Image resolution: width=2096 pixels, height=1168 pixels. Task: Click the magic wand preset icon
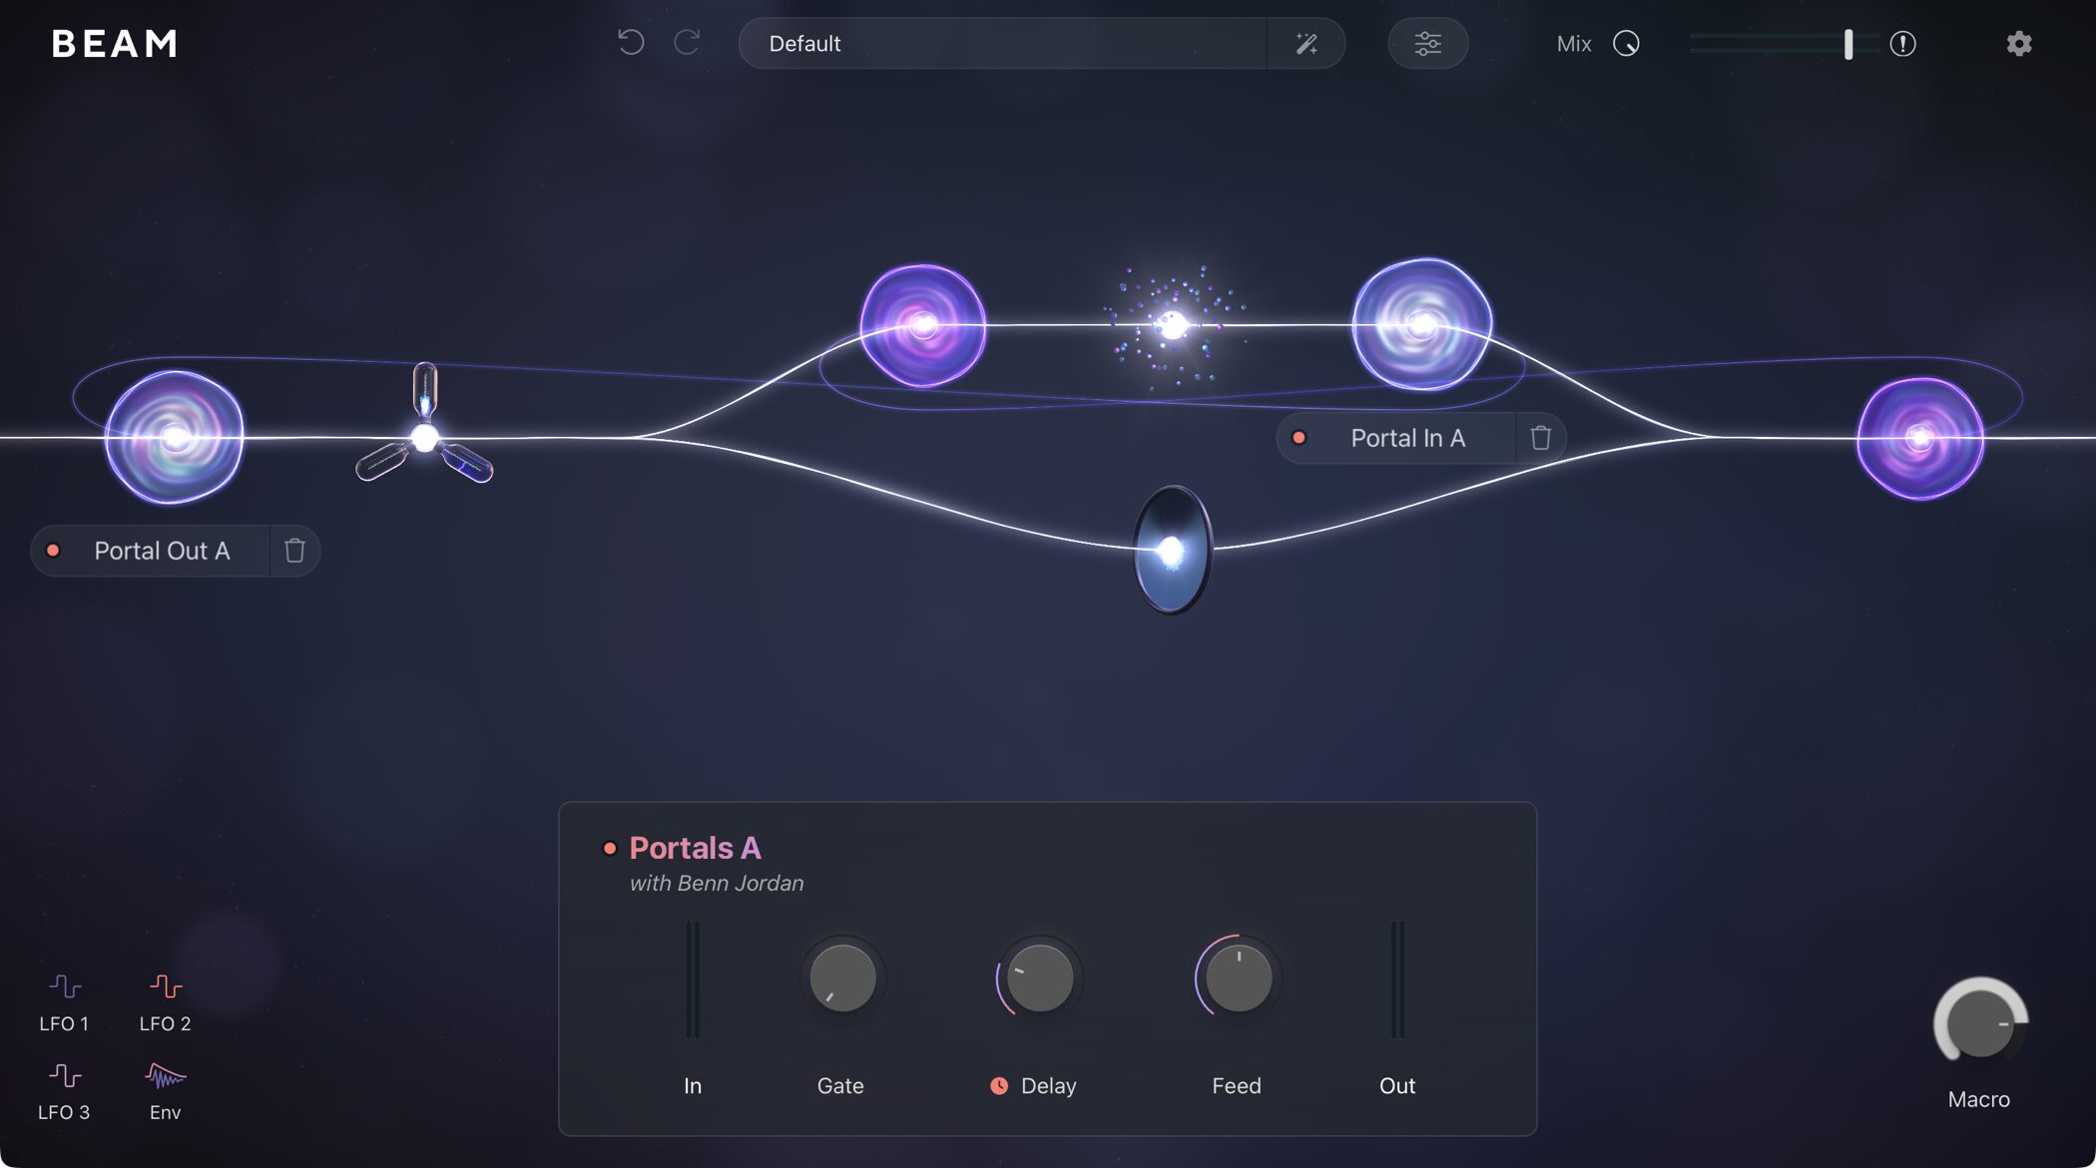click(x=1306, y=43)
